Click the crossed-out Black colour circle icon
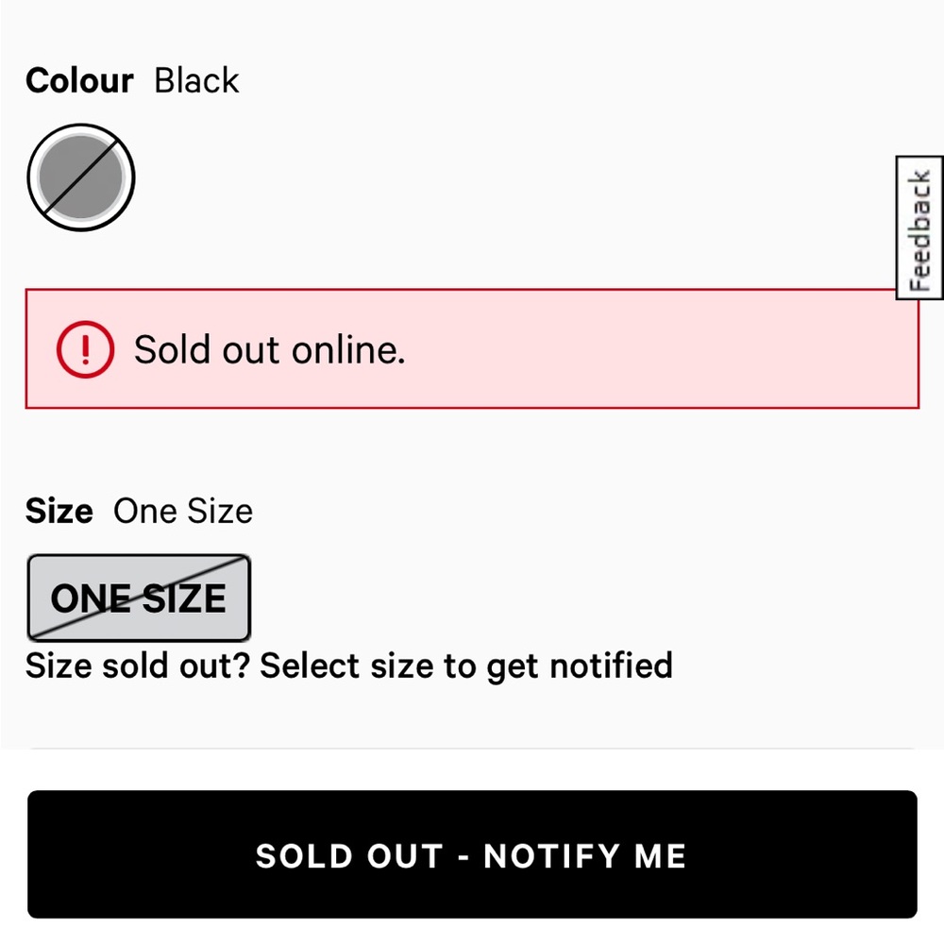Viewport: 944px width, 944px height. pyautogui.click(x=81, y=177)
